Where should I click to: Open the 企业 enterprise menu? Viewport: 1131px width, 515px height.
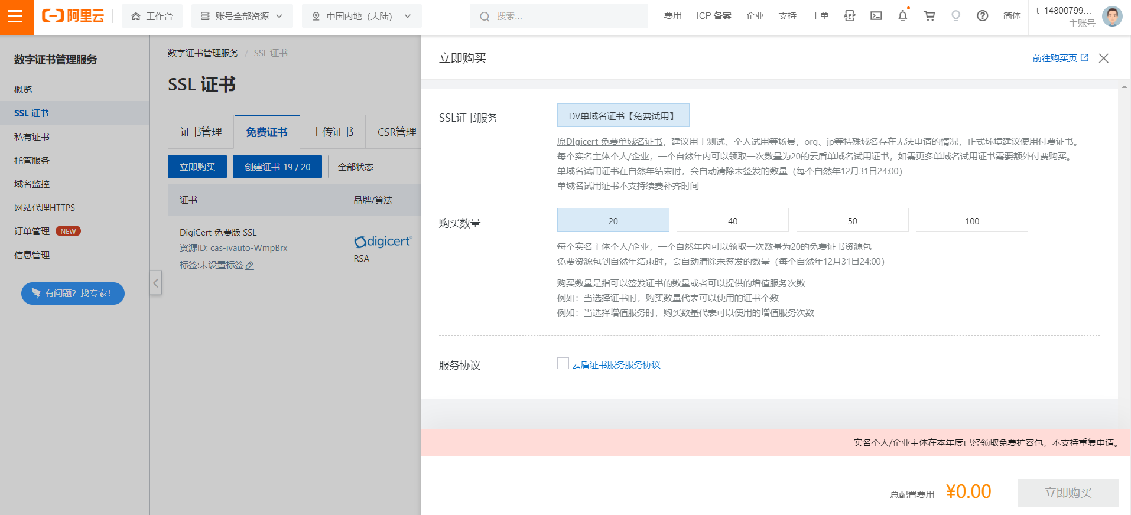[755, 16]
